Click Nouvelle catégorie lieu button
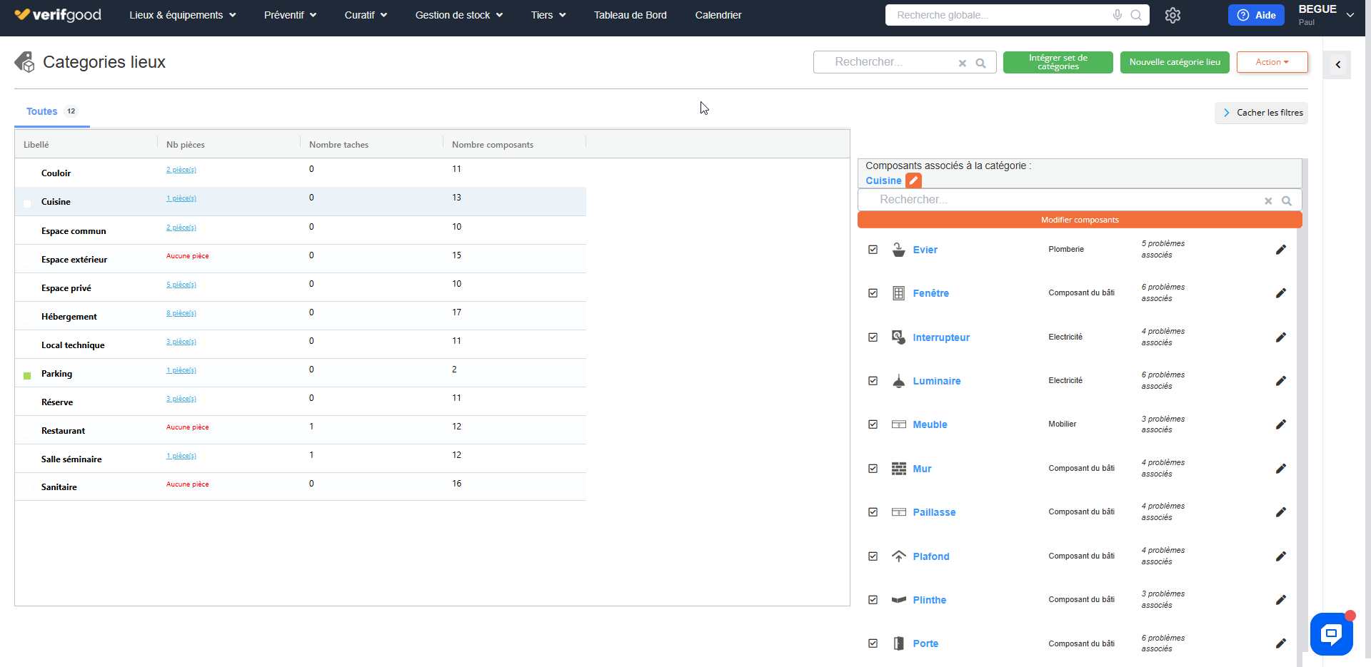The image size is (1371, 667). 1175,62
